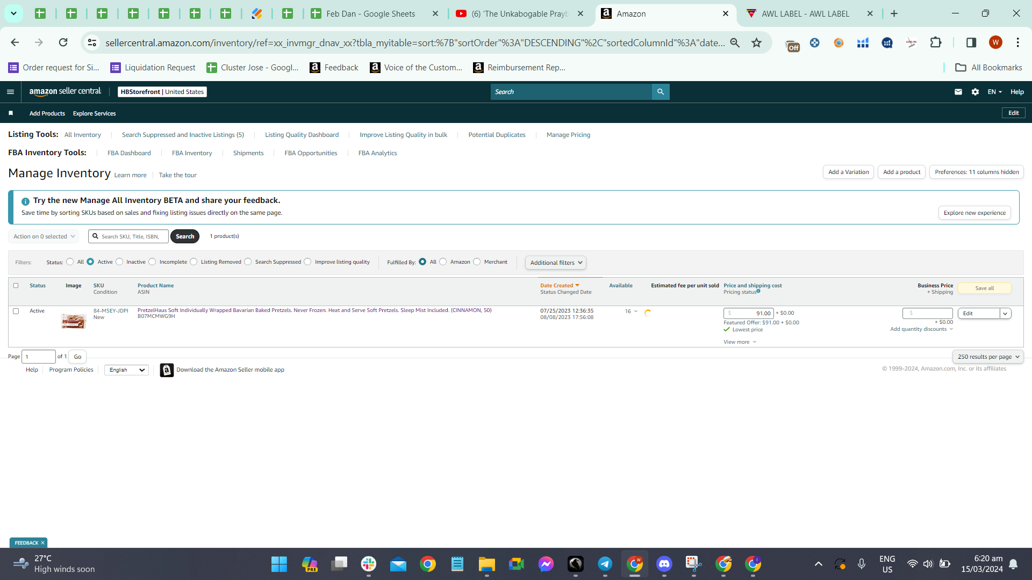Click the Amazon Seller Central logo
Screen dimensions: 1032x580
pyautogui.click(x=65, y=92)
